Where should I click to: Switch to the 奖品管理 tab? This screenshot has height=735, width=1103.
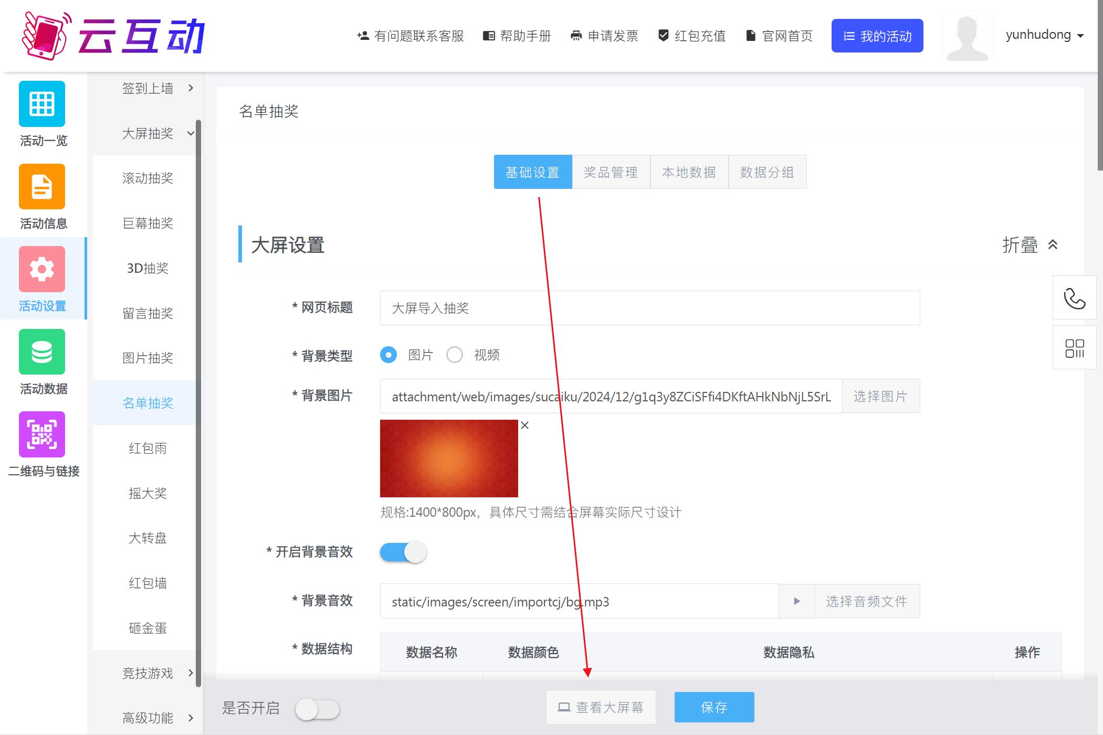611,172
